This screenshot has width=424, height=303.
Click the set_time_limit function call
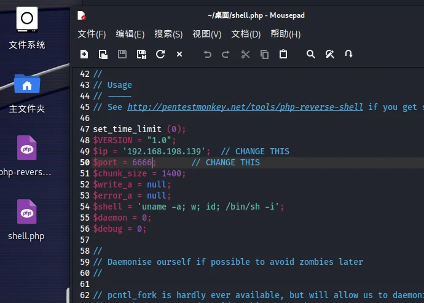click(x=139, y=129)
